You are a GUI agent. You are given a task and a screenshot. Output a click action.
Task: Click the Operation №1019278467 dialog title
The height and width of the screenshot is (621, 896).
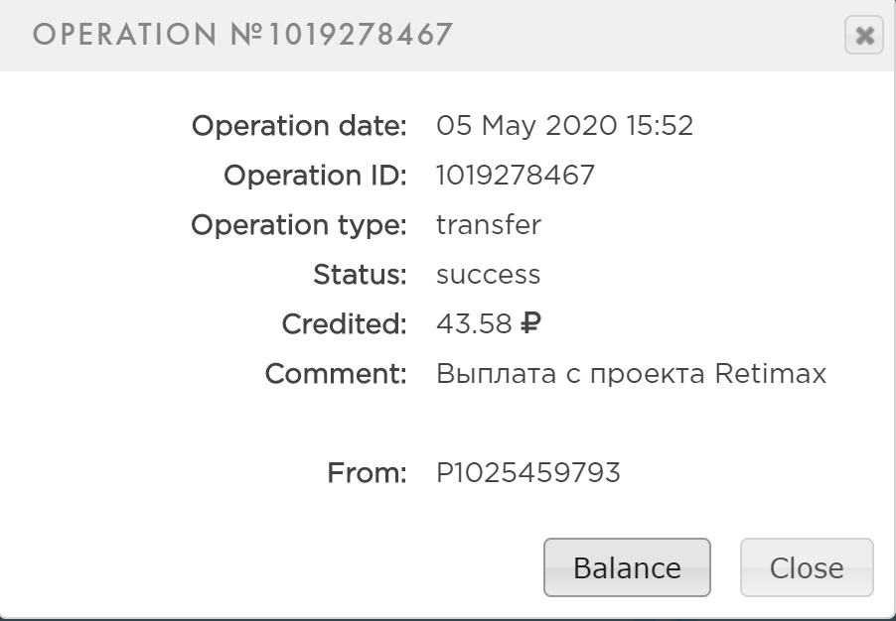pyautogui.click(x=242, y=35)
